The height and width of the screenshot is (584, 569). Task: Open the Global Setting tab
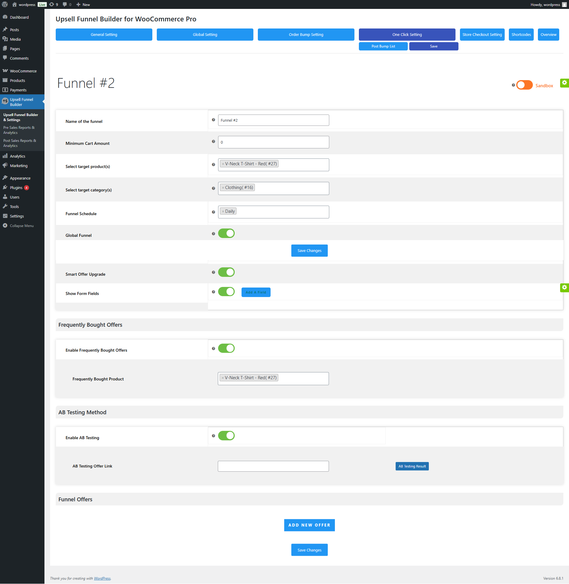coord(205,34)
